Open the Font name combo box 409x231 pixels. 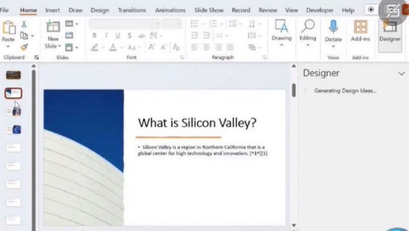pos(125,24)
